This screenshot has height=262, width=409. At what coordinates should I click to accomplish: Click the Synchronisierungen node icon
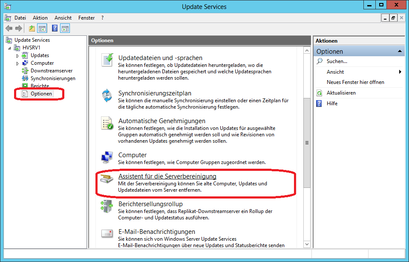(x=25, y=78)
